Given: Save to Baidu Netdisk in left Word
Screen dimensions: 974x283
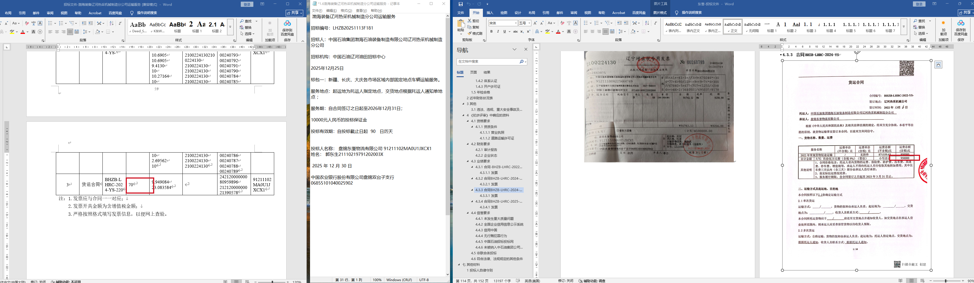Looking at the screenshot, I should point(287,28).
